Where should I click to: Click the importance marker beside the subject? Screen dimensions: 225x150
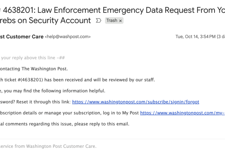pyautogui.click(x=99, y=21)
